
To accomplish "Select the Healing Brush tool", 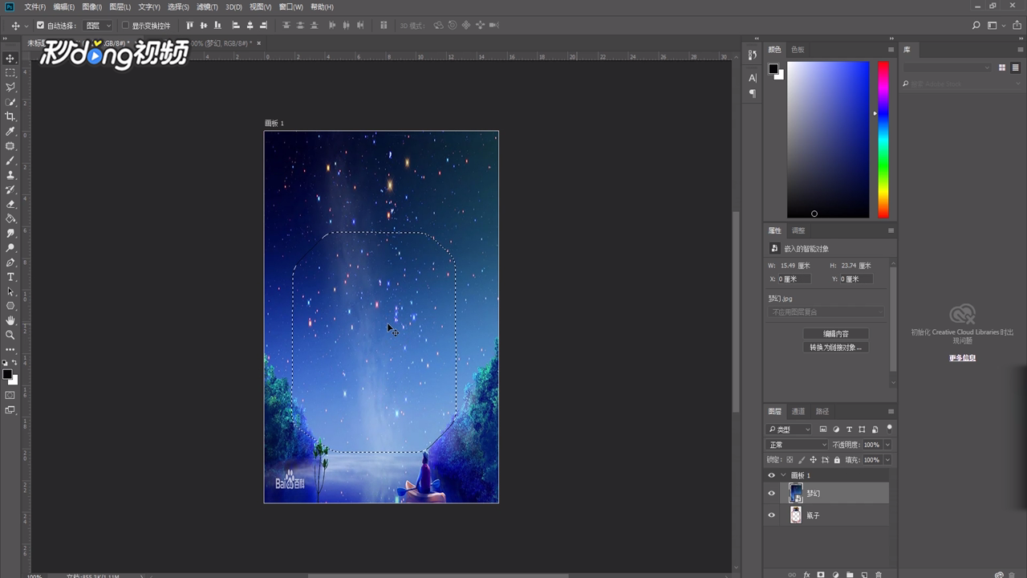I will (10, 146).
